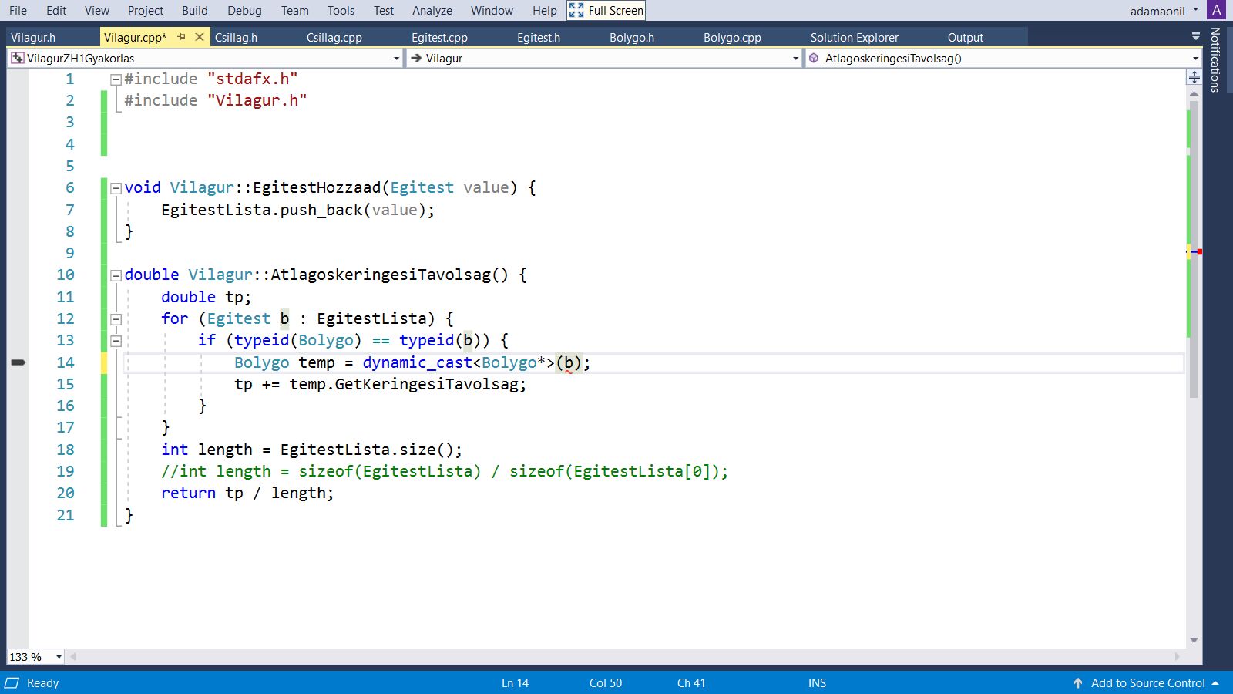Open the Tools menu
Viewport: 1233px width, 694px height.
click(x=341, y=10)
